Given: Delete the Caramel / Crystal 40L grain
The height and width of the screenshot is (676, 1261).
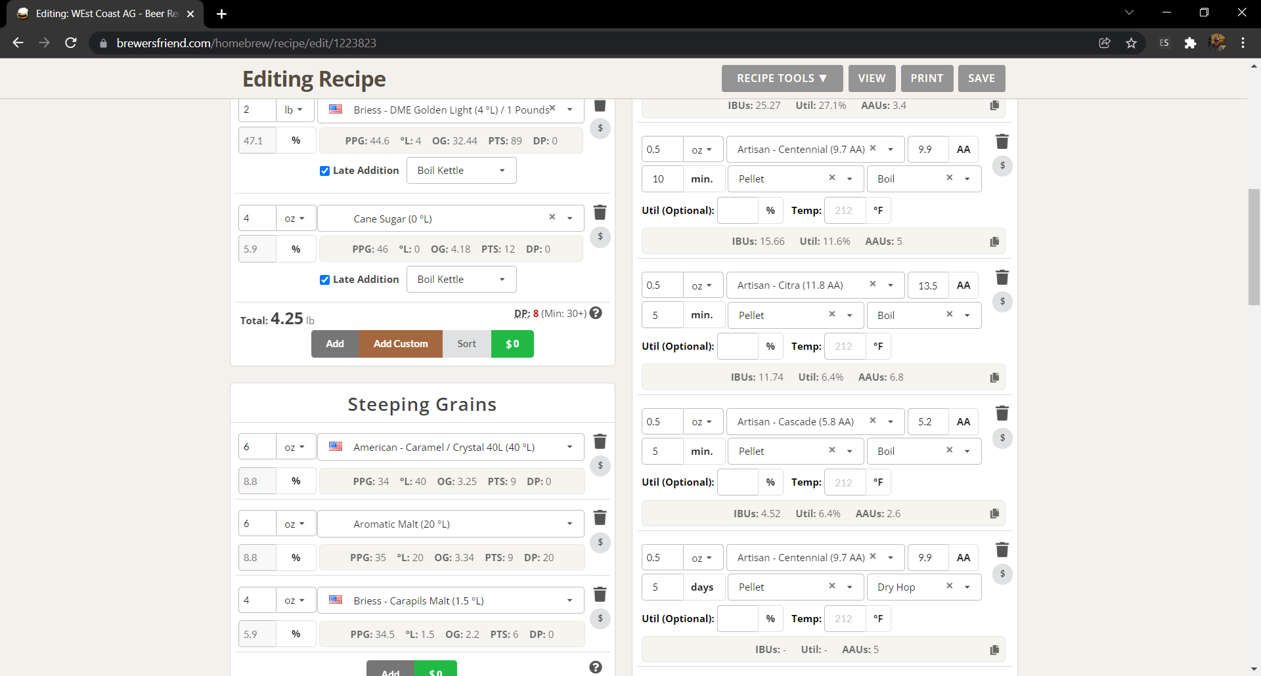Looking at the screenshot, I should pos(600,442).
